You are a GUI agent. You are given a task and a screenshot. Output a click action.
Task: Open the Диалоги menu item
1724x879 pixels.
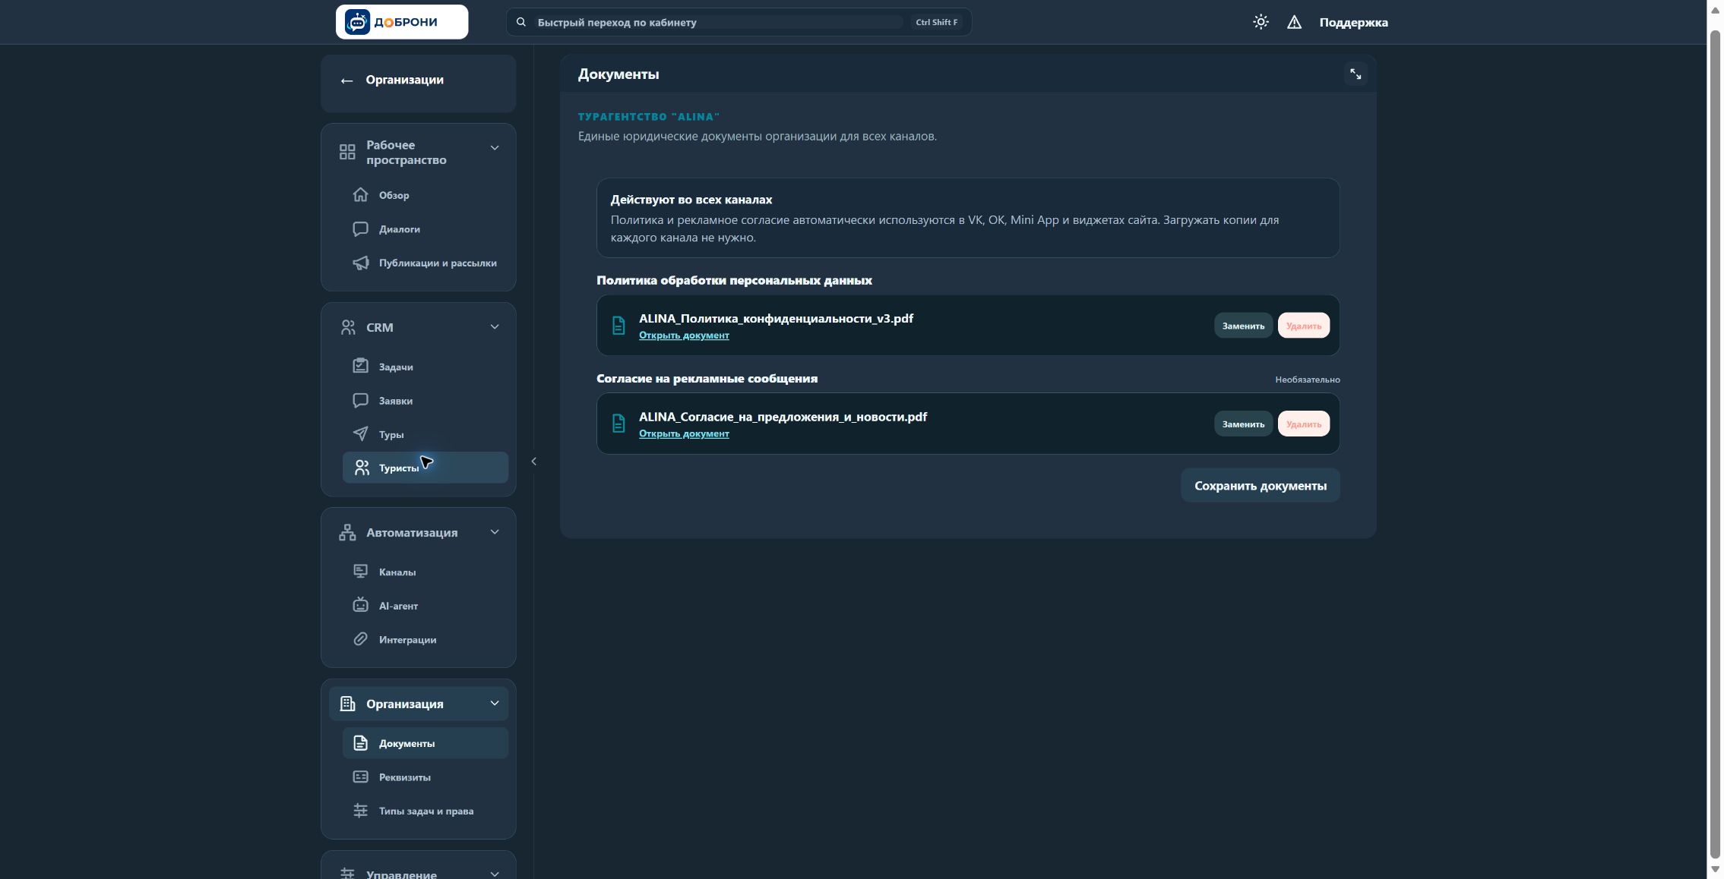[425, 229]
